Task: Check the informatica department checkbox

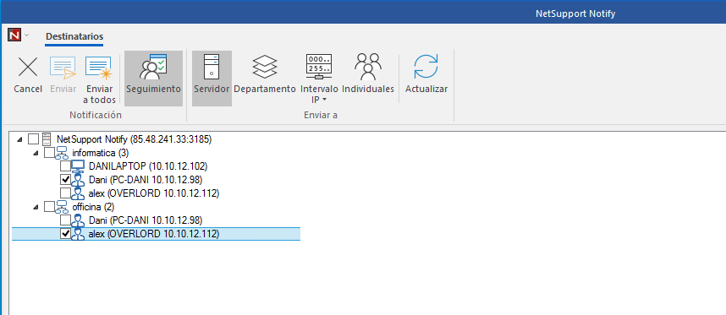Action: coord(49,152)
